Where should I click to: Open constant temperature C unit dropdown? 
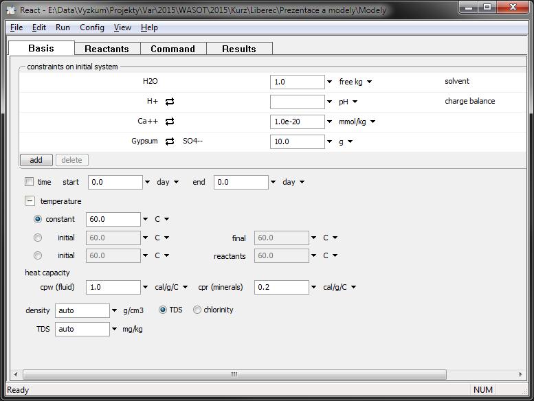166,219
